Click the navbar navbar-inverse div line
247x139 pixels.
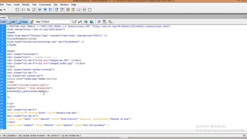(x=30, y=69)
